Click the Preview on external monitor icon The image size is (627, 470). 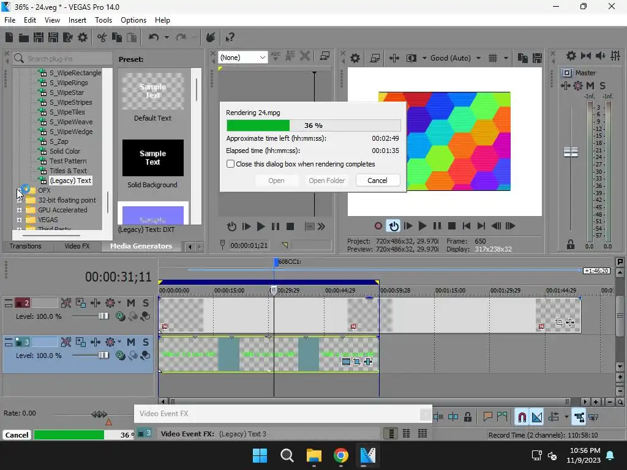coord(375,58)
